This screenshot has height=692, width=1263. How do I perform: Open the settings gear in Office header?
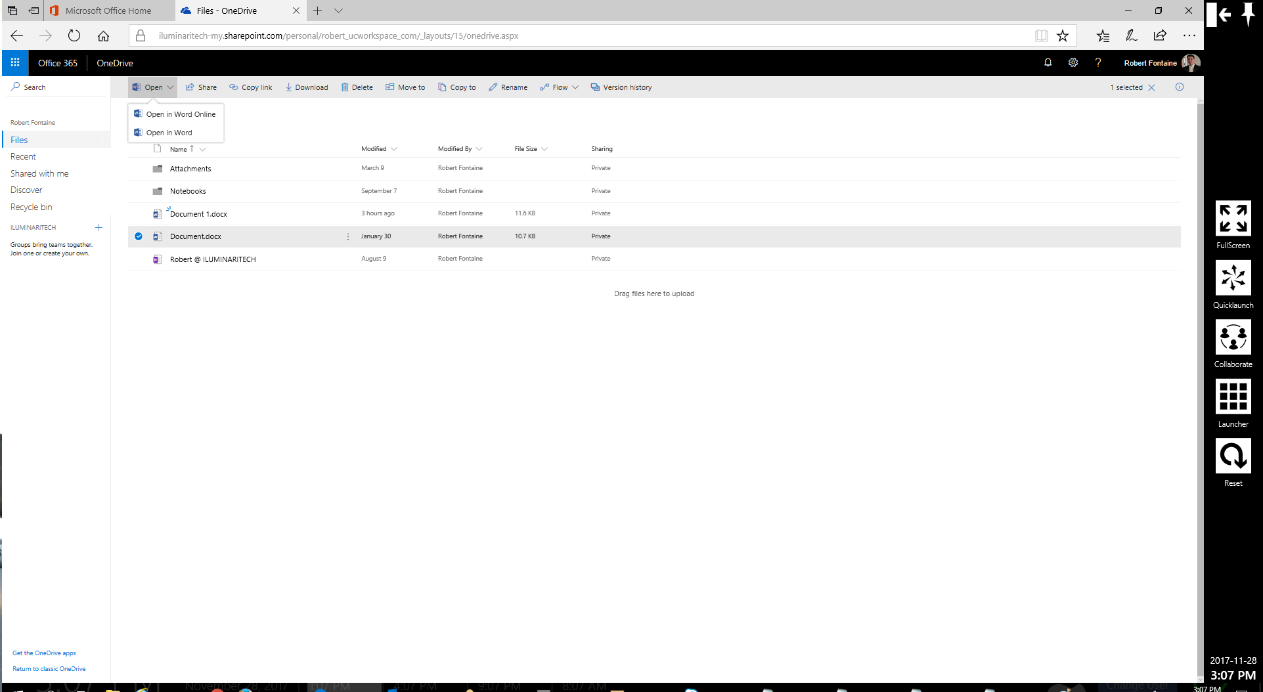coord(1073,63)
